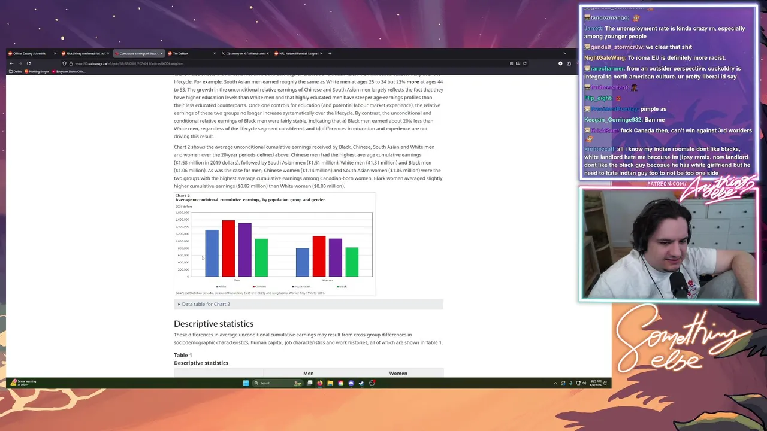Click the site padlock icon
This screenshot has height=431, width=767.
pos(70,63)
